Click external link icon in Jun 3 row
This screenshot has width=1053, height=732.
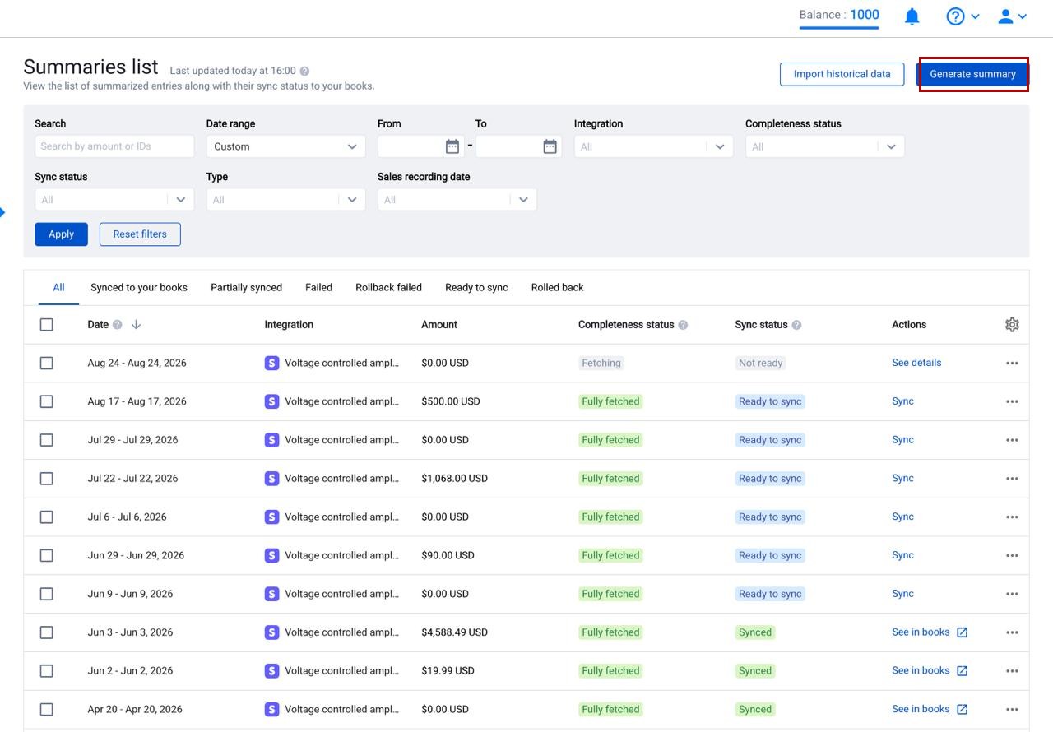pyautogui.click(x=962, y=632)
